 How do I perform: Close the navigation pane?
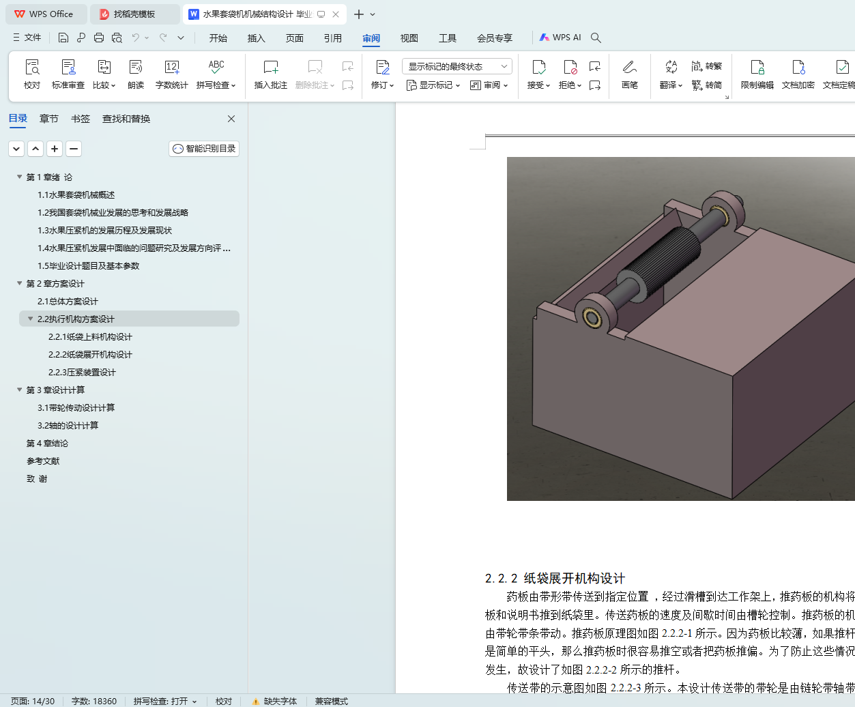click(231, 119)
